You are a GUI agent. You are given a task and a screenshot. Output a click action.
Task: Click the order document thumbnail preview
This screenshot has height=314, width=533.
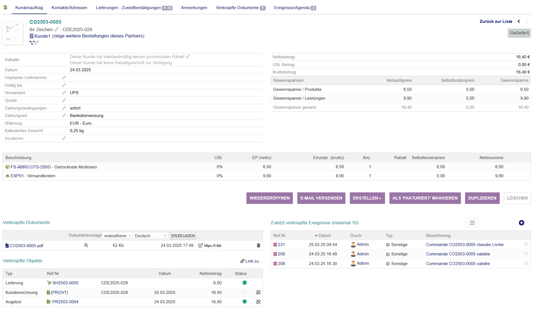(x=13, y=33)
